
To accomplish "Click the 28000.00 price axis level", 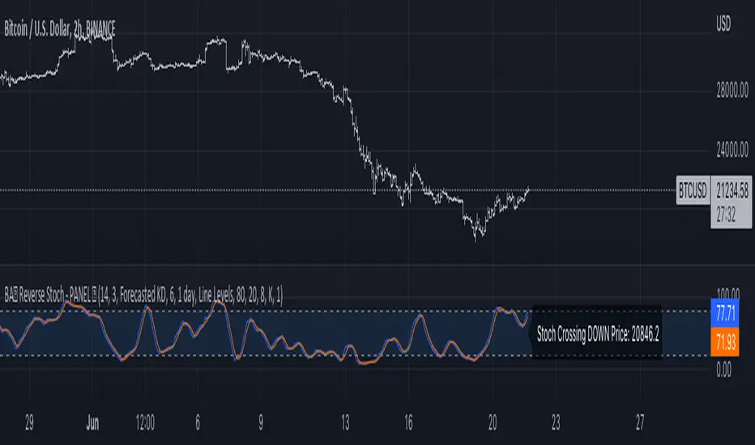I will 732,91.
